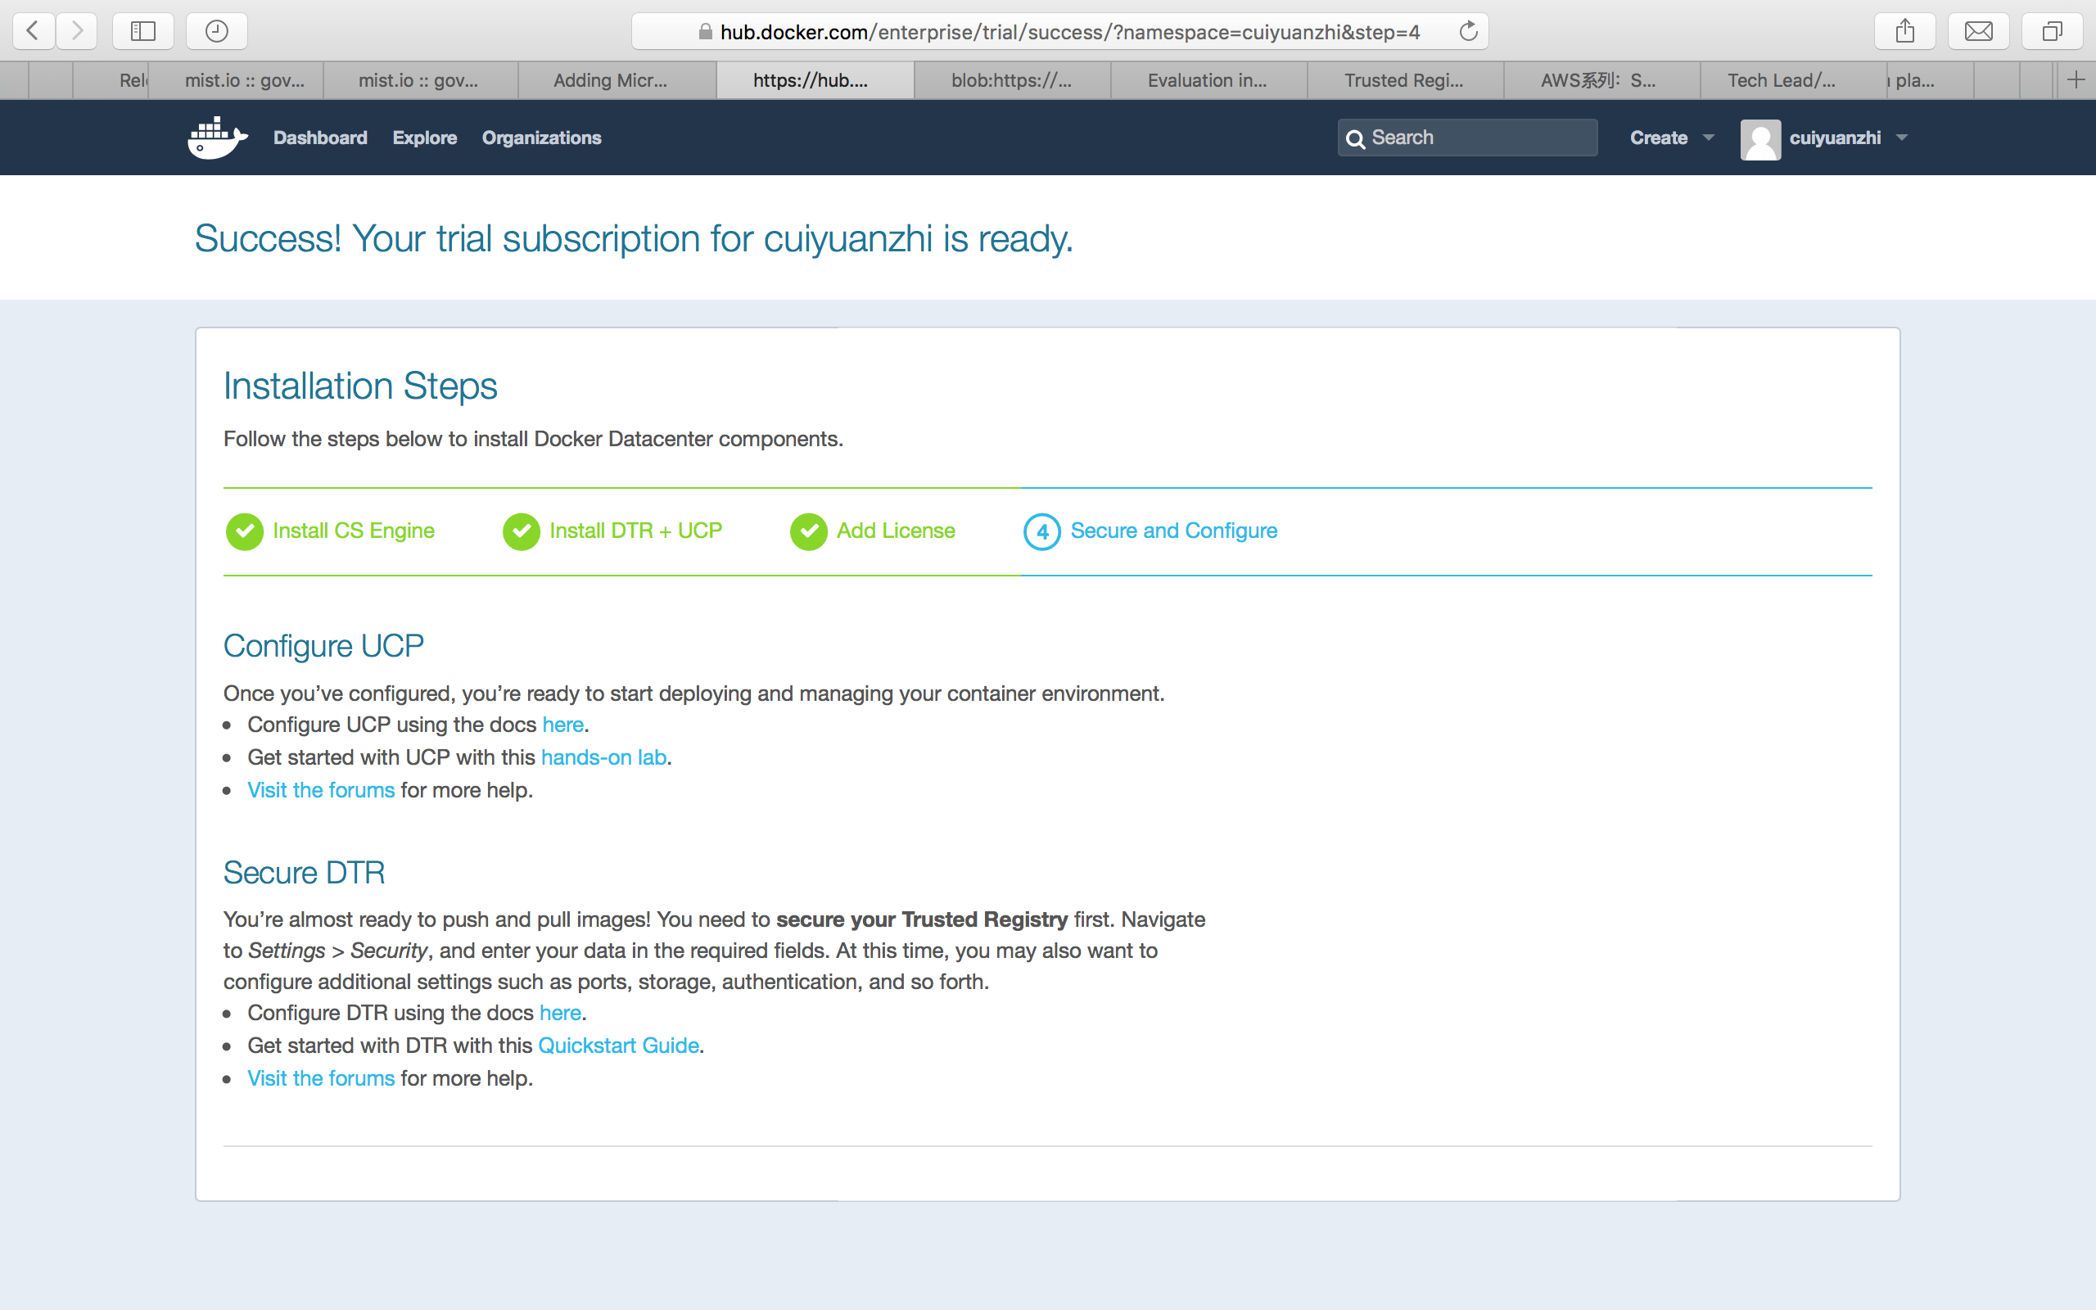
Task: Reload the page with the refresh icon
Action: [1468, 31]
